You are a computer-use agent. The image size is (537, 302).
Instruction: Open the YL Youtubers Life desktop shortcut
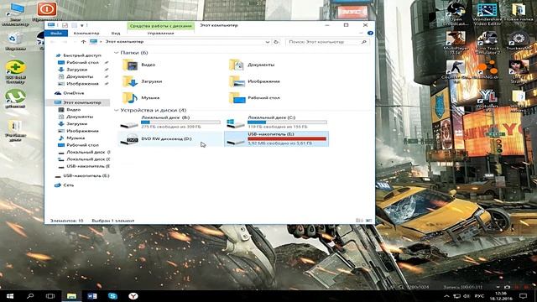pos(487,101)
